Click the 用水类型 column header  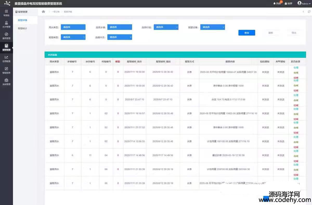[54, 61]
